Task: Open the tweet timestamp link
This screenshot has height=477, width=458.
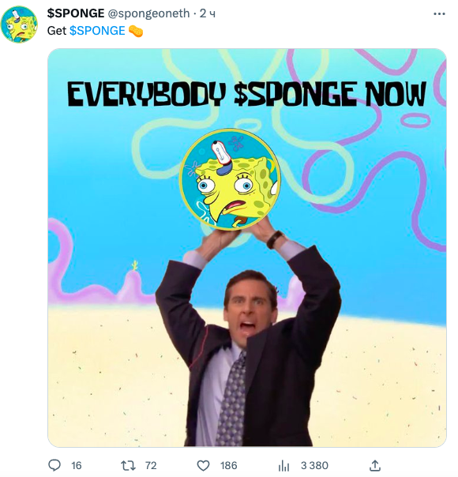Action: pyautogui.click(x=208, y=13)
